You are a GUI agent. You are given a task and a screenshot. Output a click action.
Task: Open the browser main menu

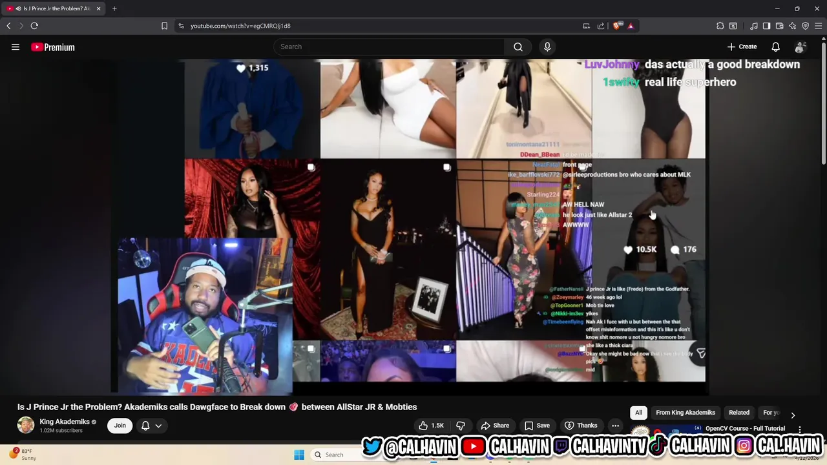pos(819,26)
